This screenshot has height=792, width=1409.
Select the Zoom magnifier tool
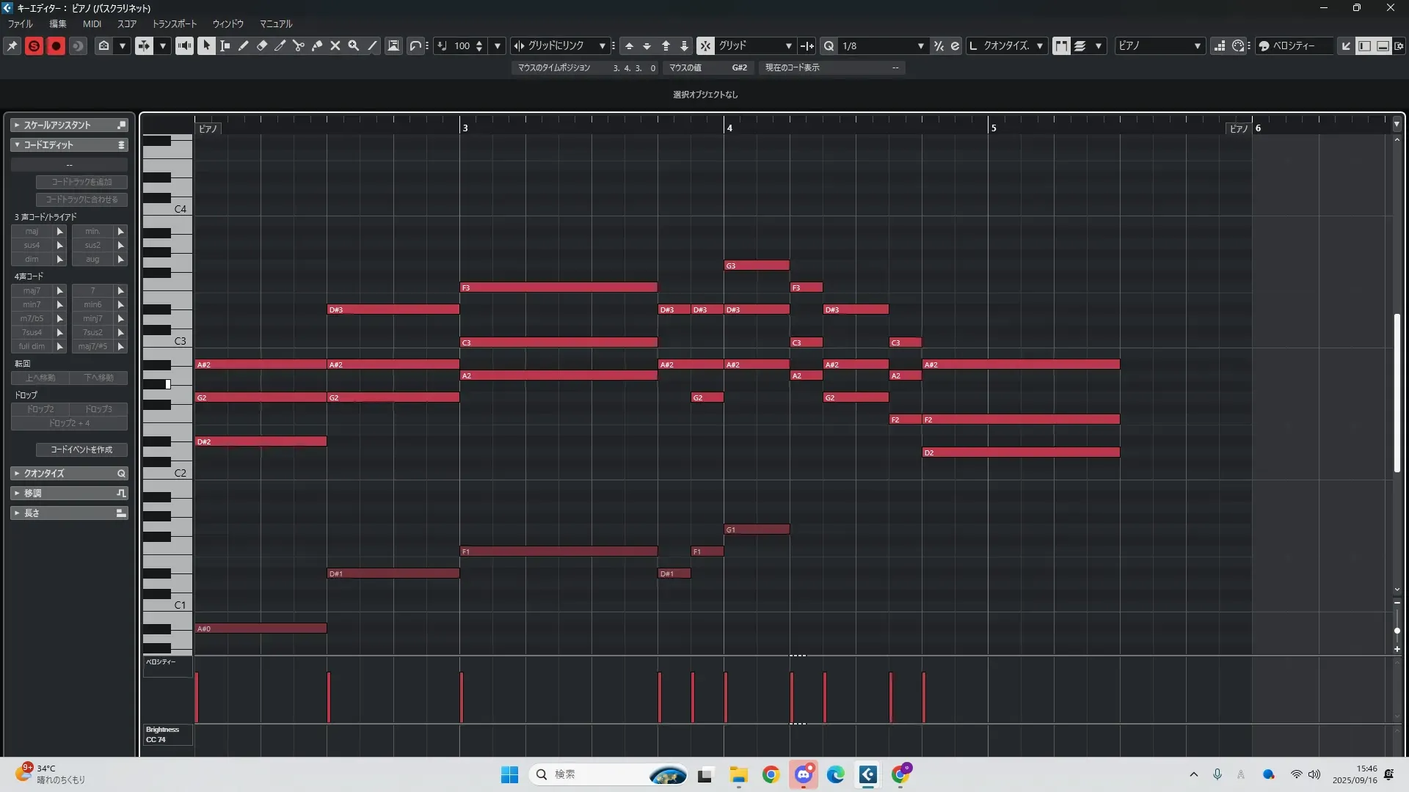[354, 45]
